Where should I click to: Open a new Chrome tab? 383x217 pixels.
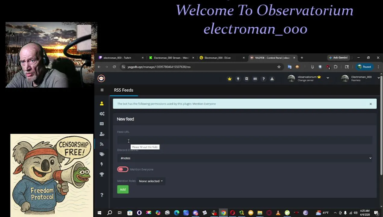click(302, 58)
